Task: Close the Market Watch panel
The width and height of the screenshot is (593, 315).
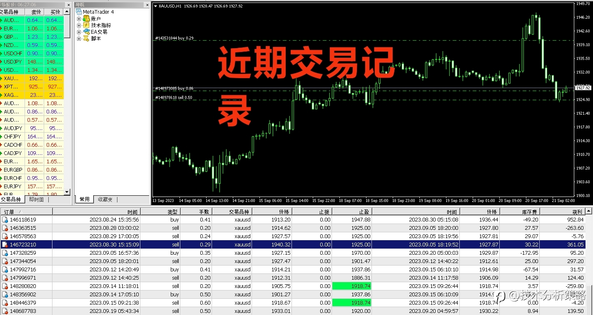Action: (69, 5)
